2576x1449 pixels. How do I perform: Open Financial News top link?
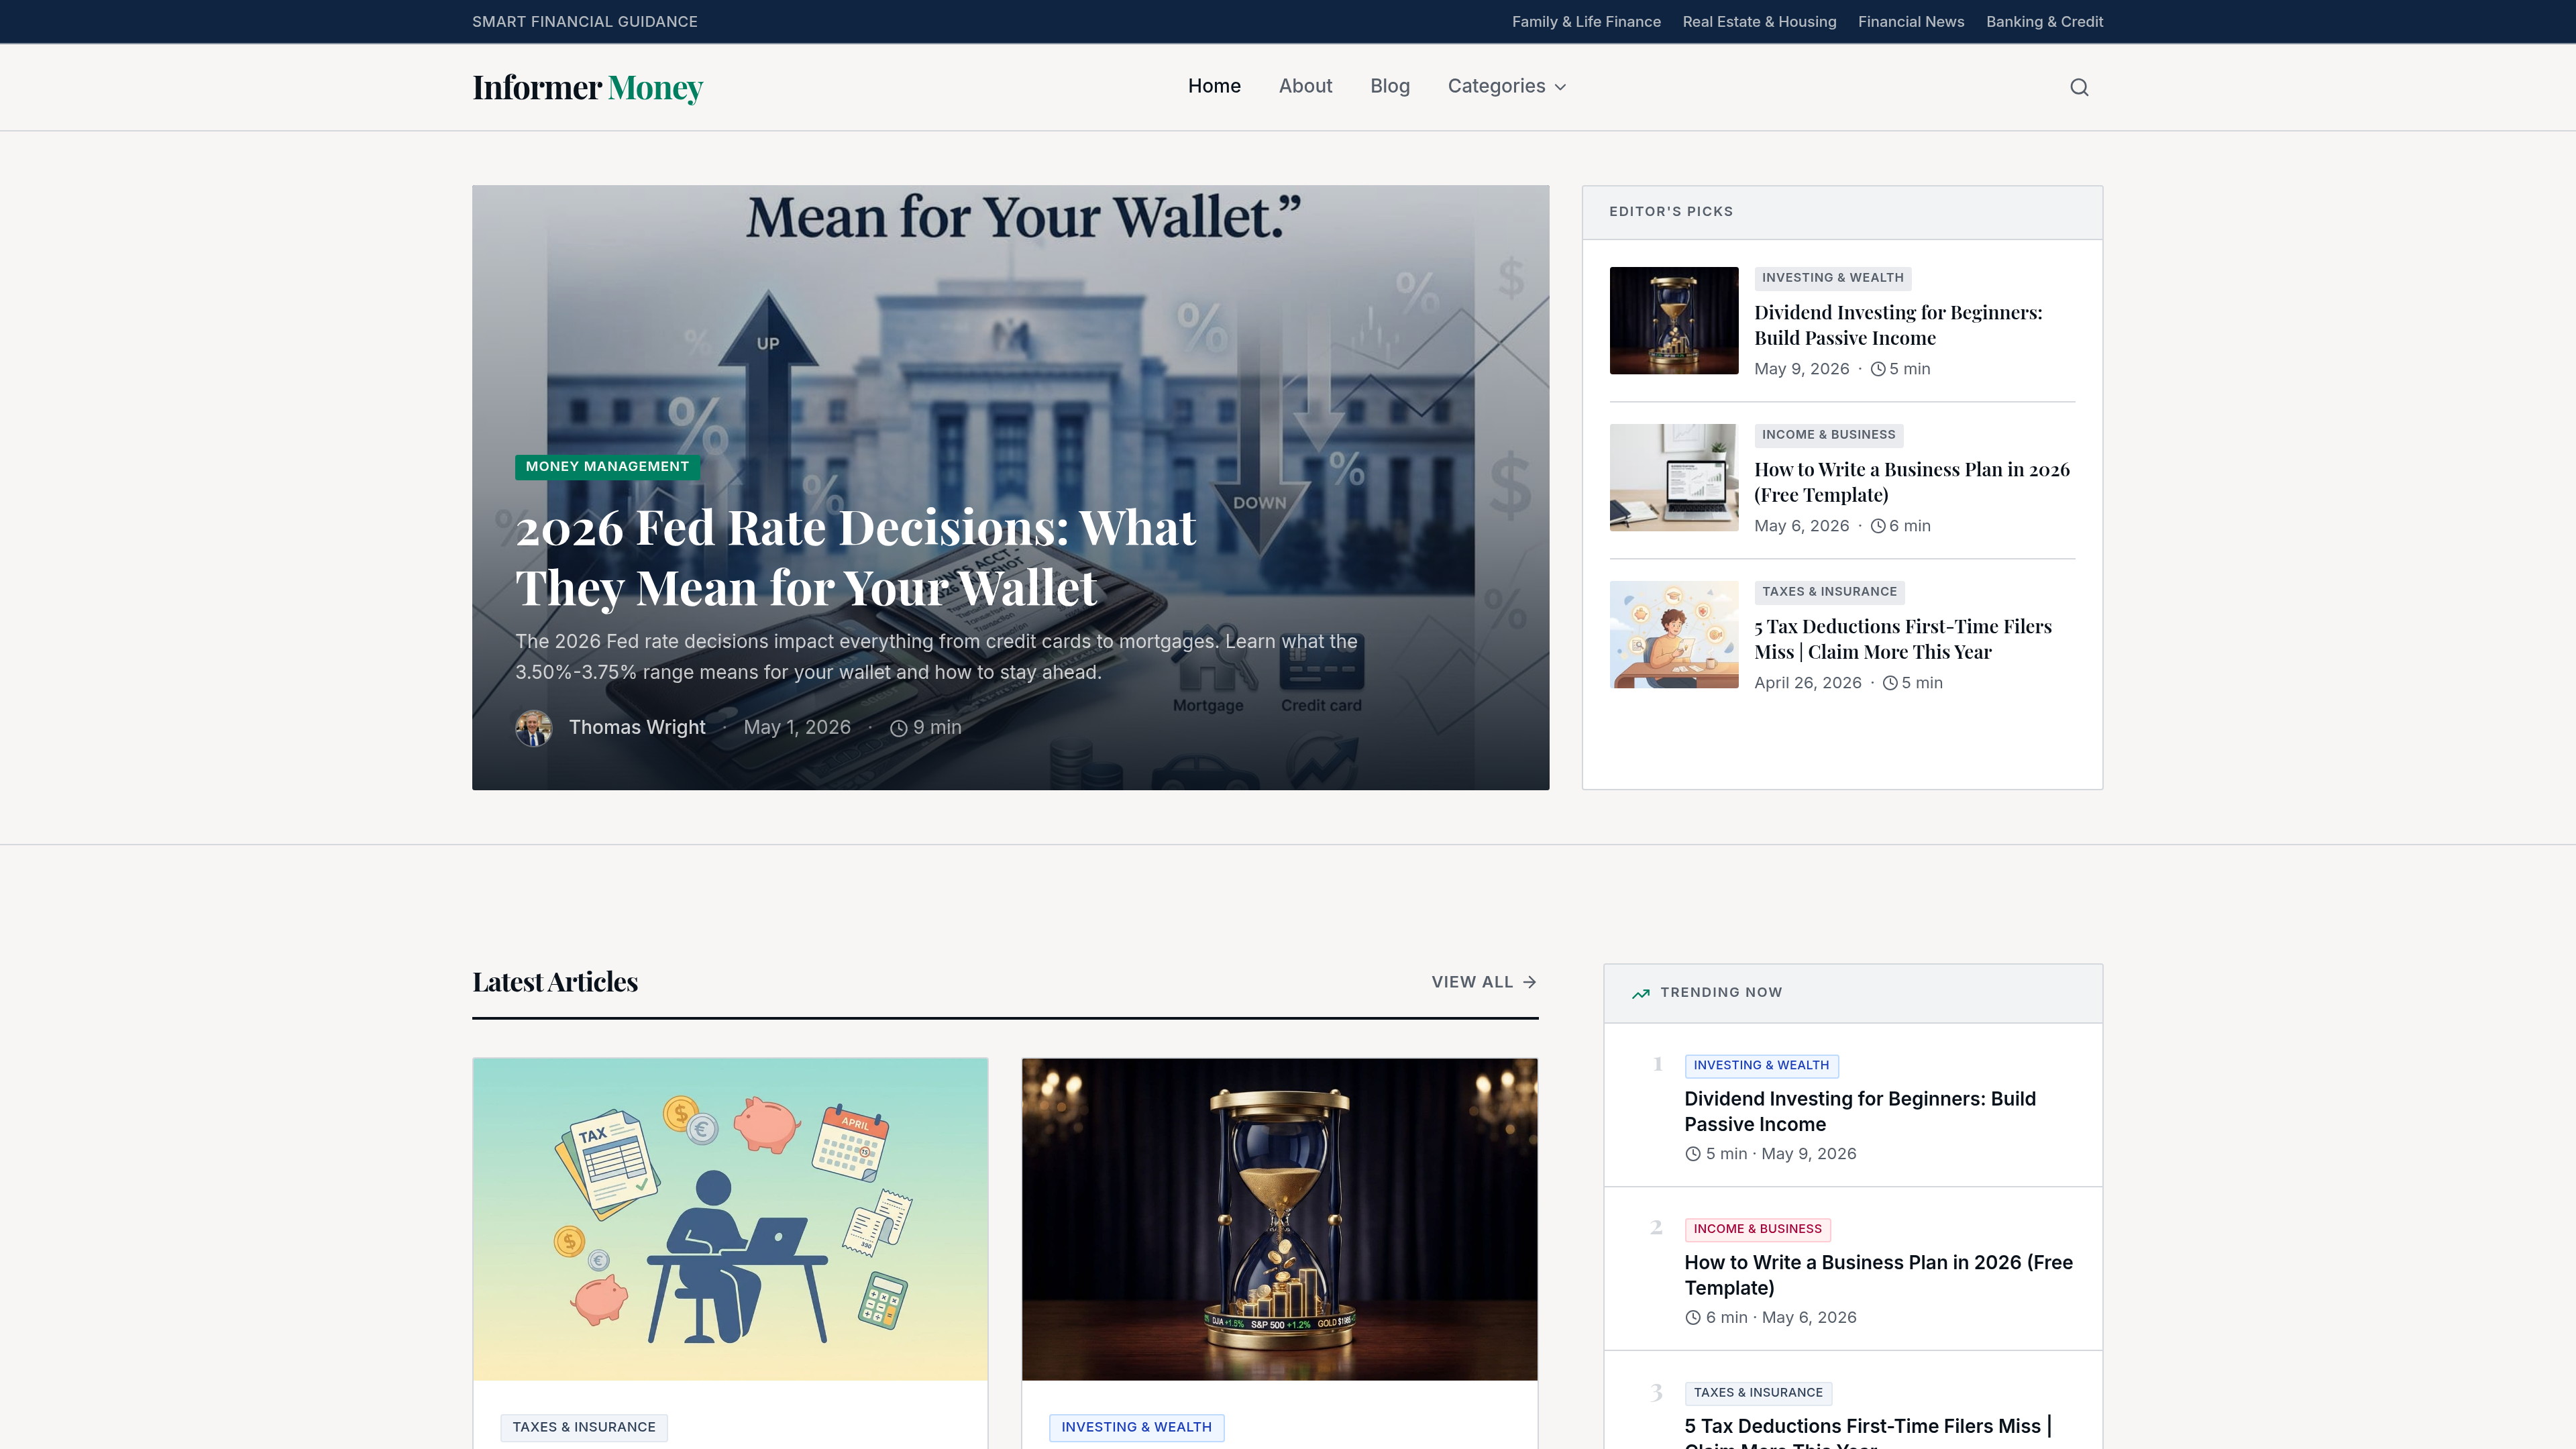click(1911, 22)
